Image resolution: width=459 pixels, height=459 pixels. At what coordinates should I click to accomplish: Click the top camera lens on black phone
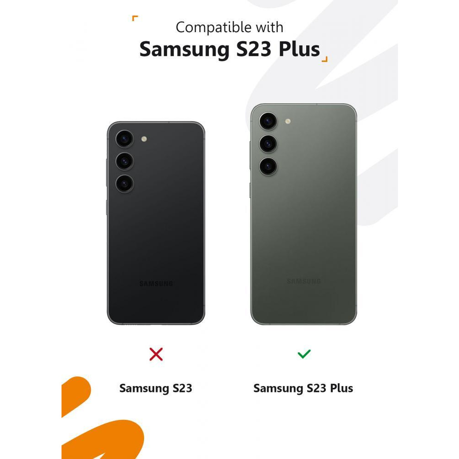point(124,139)
